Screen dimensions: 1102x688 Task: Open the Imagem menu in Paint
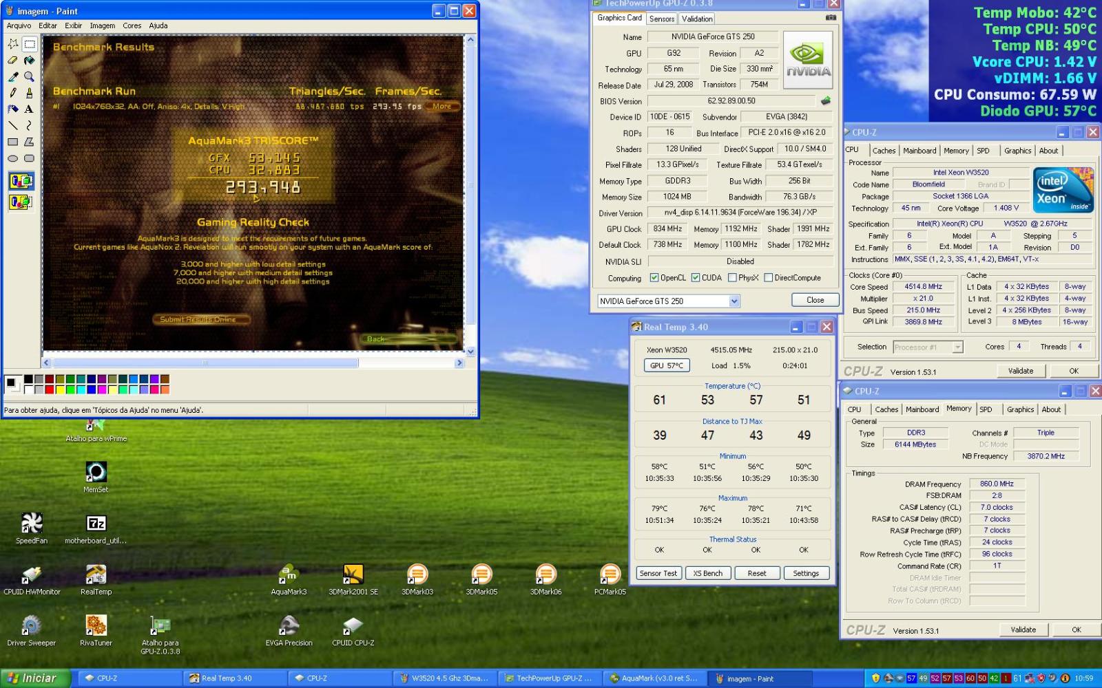pyautogui.click(x=103, y=25)
